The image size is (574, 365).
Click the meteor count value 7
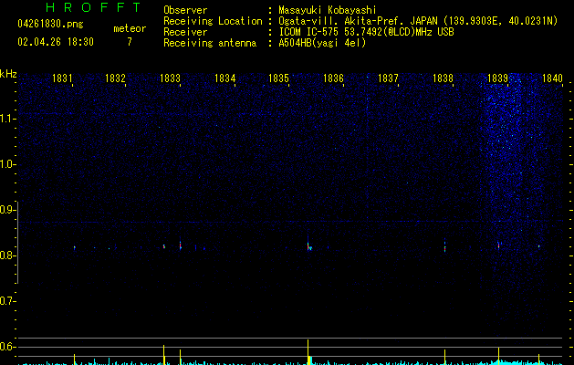[x=130, y=42]
